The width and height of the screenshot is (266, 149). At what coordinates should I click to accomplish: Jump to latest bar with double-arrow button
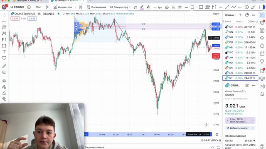(206, 125)
